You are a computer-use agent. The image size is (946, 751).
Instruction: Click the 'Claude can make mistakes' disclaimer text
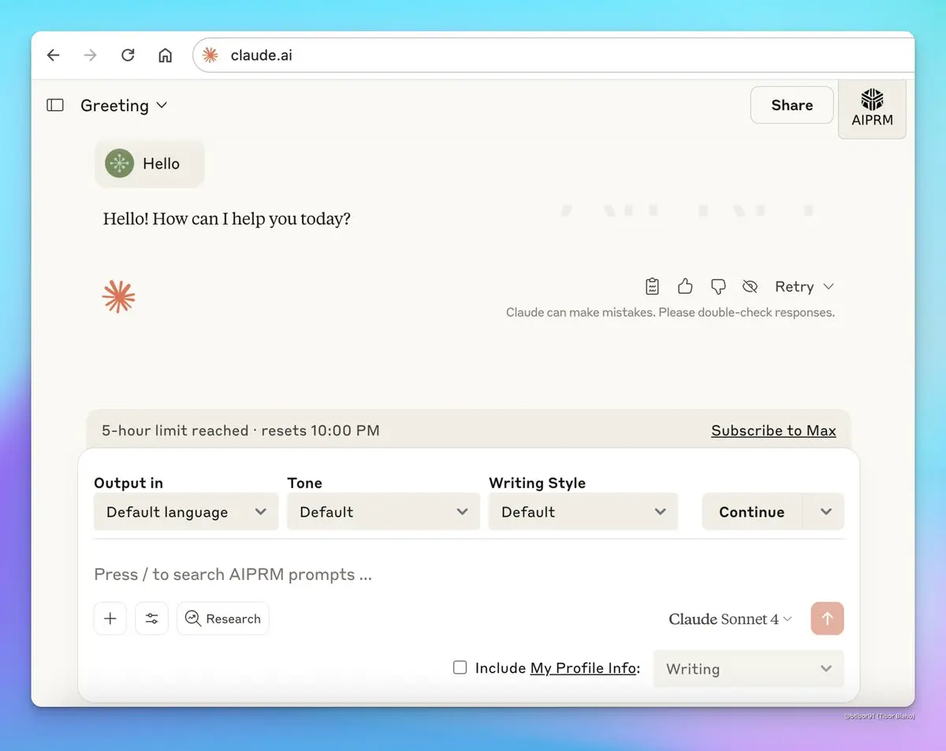point(670,312)
